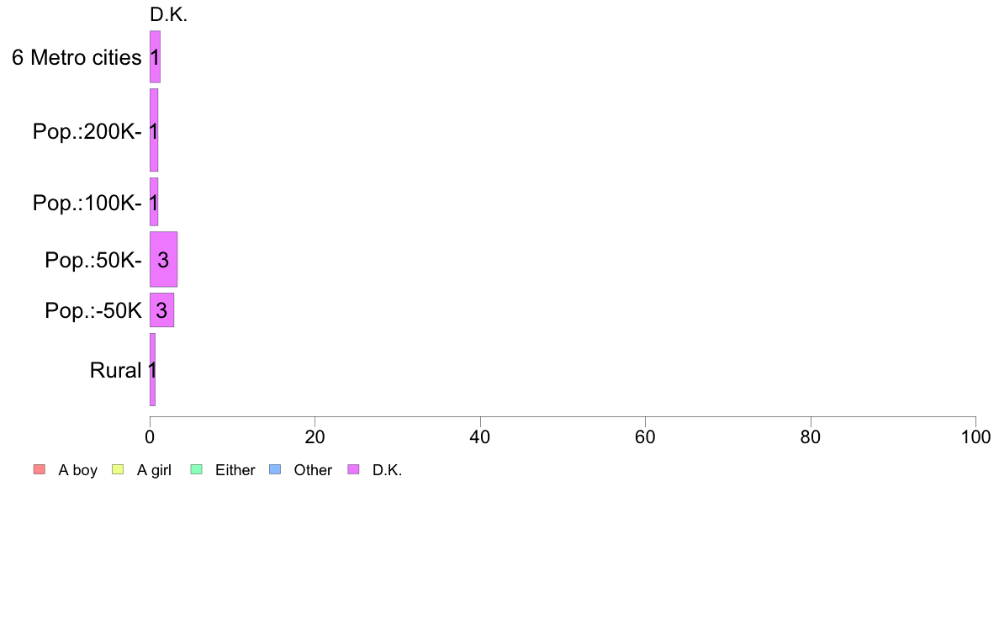Select the Pop.:-50K bar valued 3
The width and height of the screenshot is (999, 619).
pos(161,310)
